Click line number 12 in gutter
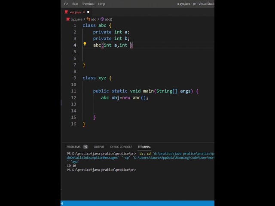This screenshot has width=275, height=206. 73,98
